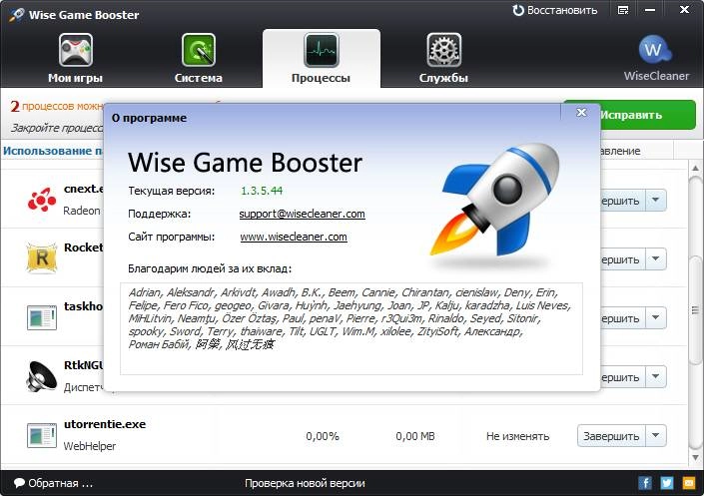
Task: Expand dropdown arrow for utorrentie.exe Завершить
Action: (655, 435)
